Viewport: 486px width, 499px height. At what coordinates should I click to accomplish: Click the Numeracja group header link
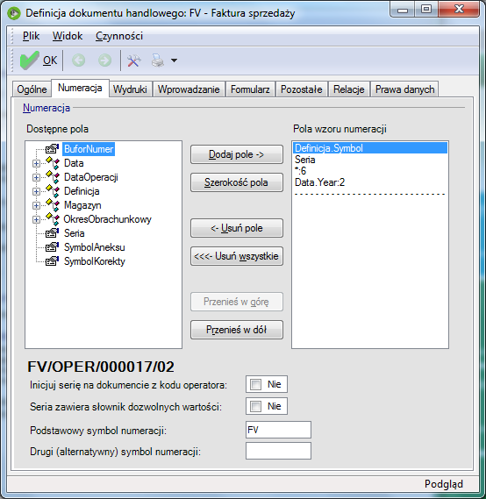pos(46,108)
